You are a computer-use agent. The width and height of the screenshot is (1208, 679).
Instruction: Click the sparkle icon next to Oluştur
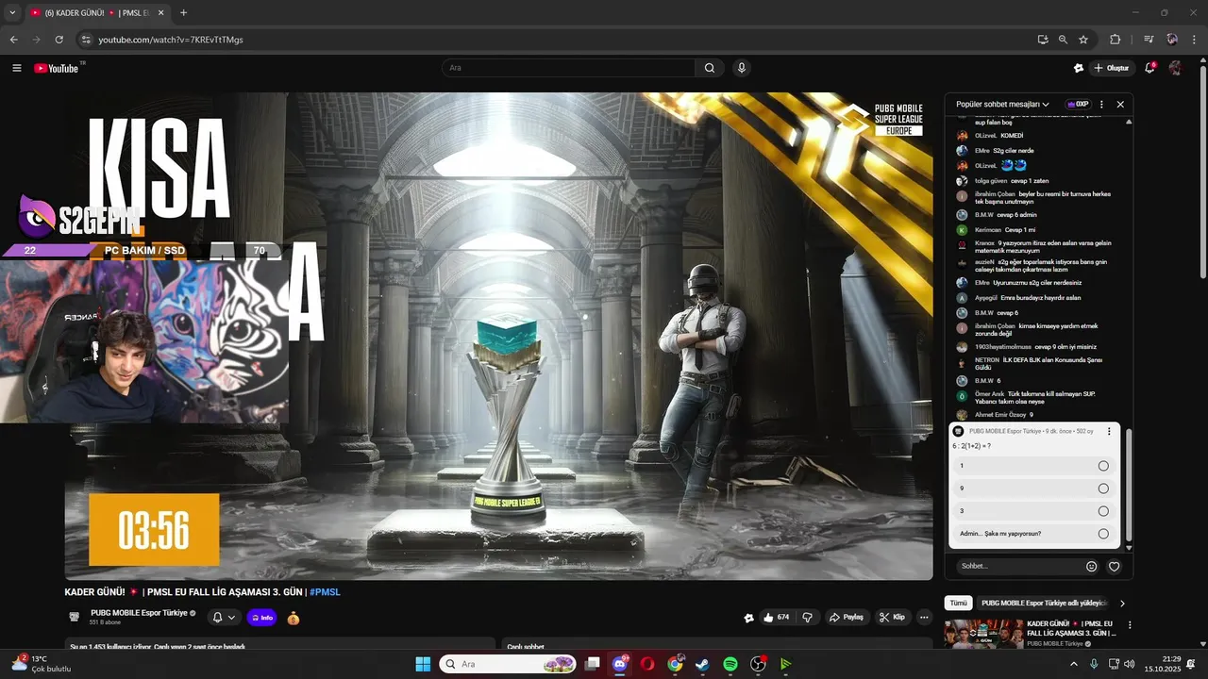[1079, 68]
